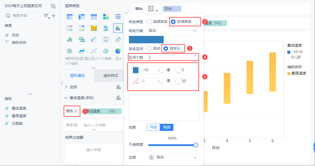The width and height of the screenshot is (315, 166).
Task: Click the 月份 field pill on 横轴
Action: tap(172, 9)
